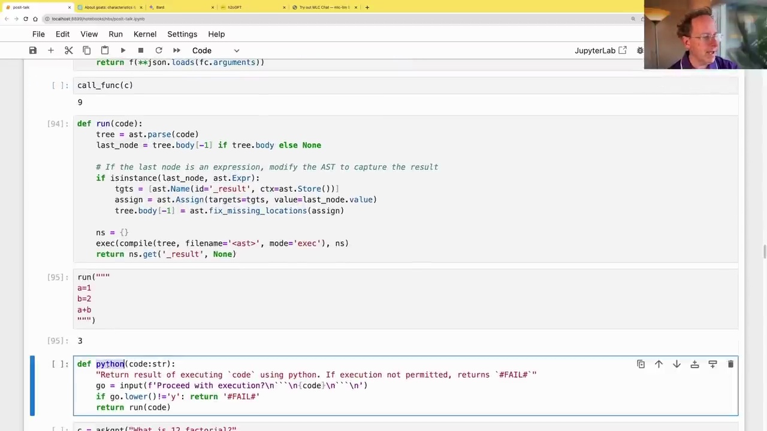Run the selected cell with play icon
767x431 pixels.
(x=123, y=50)
